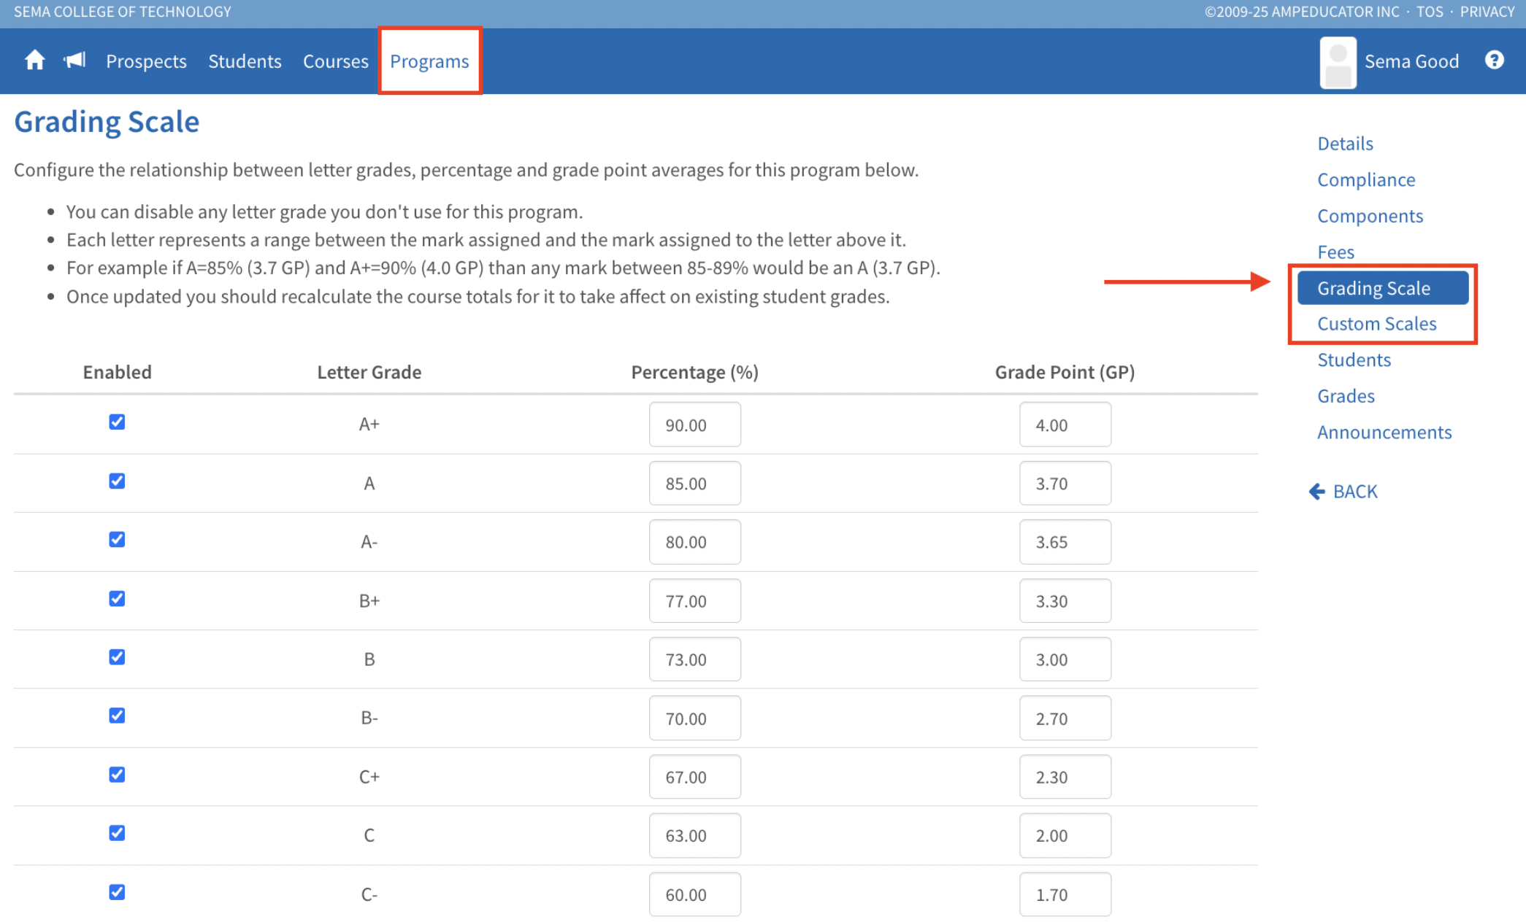This screenshot has height=922, width=1526.
Task: Open Custom Scales in the sidebar
Action: coord(1376,324)
